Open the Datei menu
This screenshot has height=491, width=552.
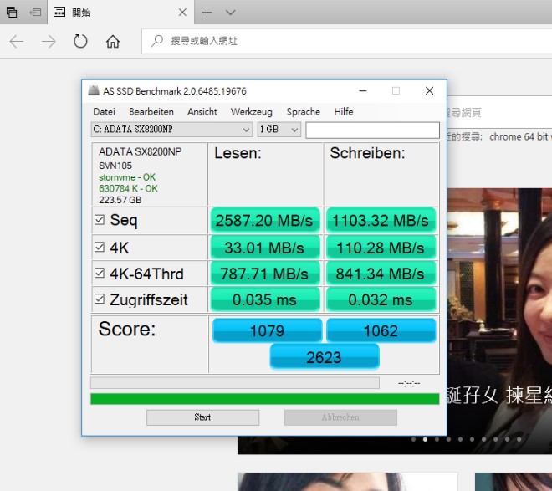[x=105, y=112]
